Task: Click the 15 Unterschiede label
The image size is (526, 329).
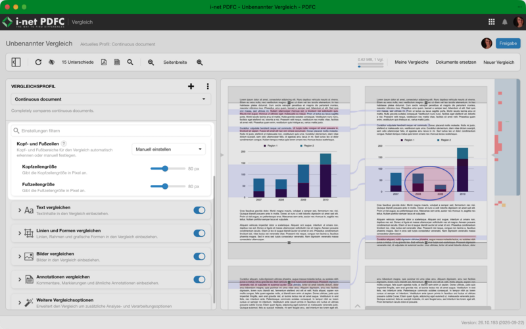Action: (x=78, y=62)
